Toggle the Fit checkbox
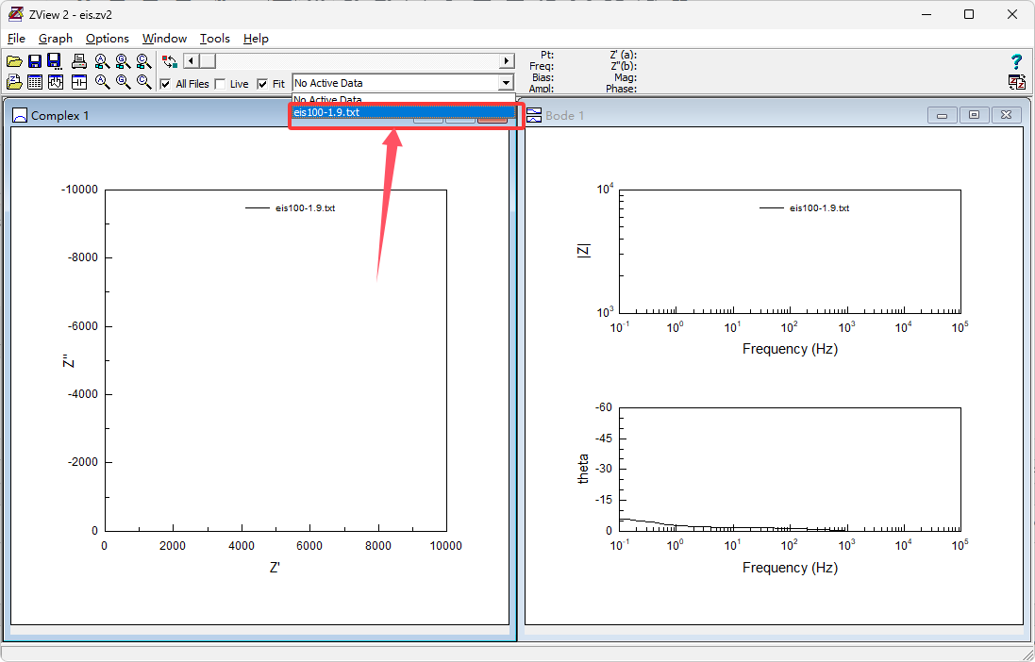The width and height of the screenshot is (1035, 662). click(263, 84)
